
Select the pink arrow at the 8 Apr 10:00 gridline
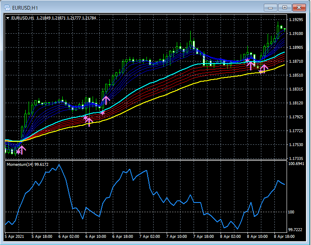click(251, 65)
